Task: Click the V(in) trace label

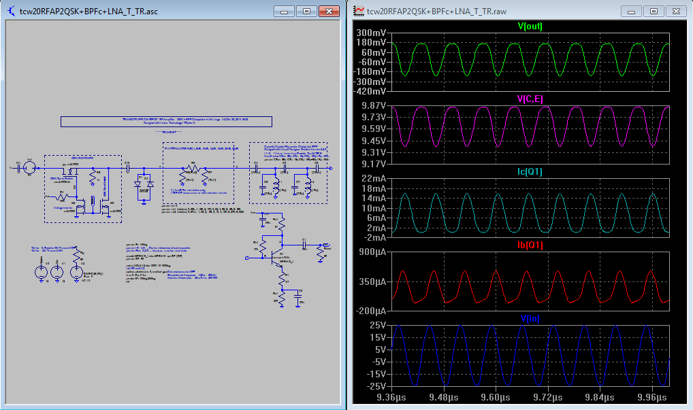Action: (x=530, y=317)
